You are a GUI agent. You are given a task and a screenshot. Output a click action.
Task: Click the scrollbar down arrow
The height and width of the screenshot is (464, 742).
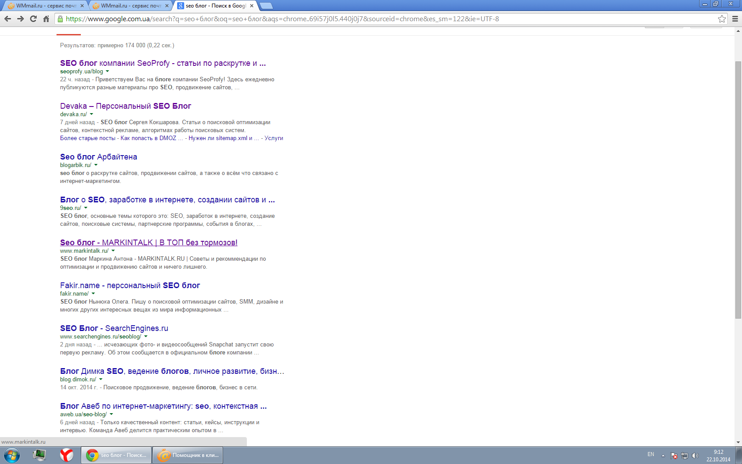(x=738, y=441)
